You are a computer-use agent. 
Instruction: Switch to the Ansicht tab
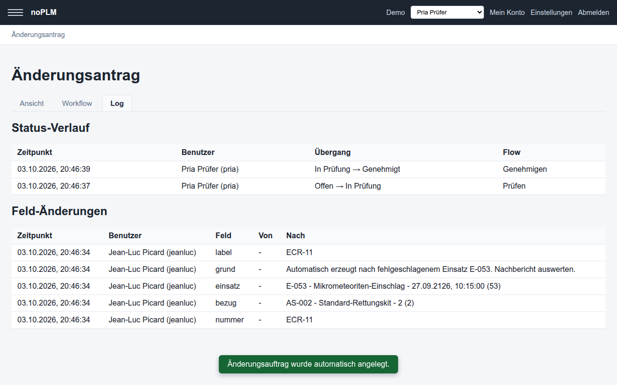32,103
